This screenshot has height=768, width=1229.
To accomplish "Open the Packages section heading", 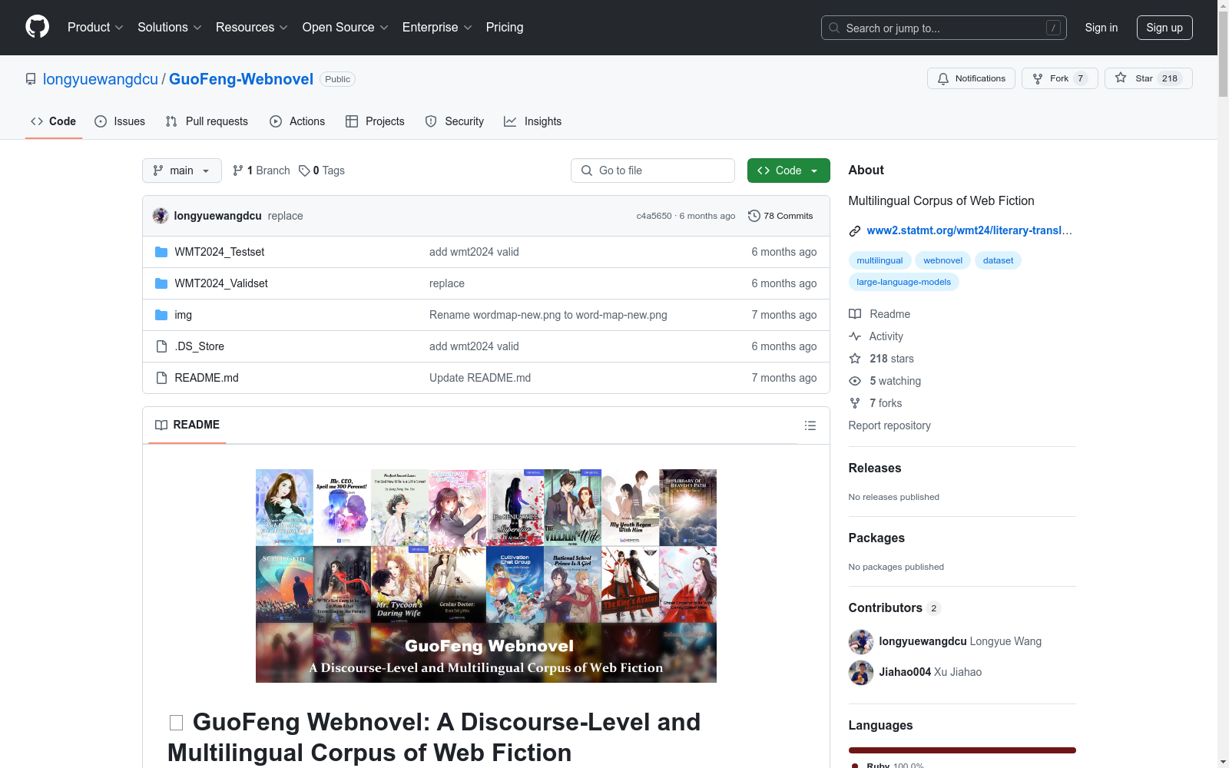I will pos(876,538).
